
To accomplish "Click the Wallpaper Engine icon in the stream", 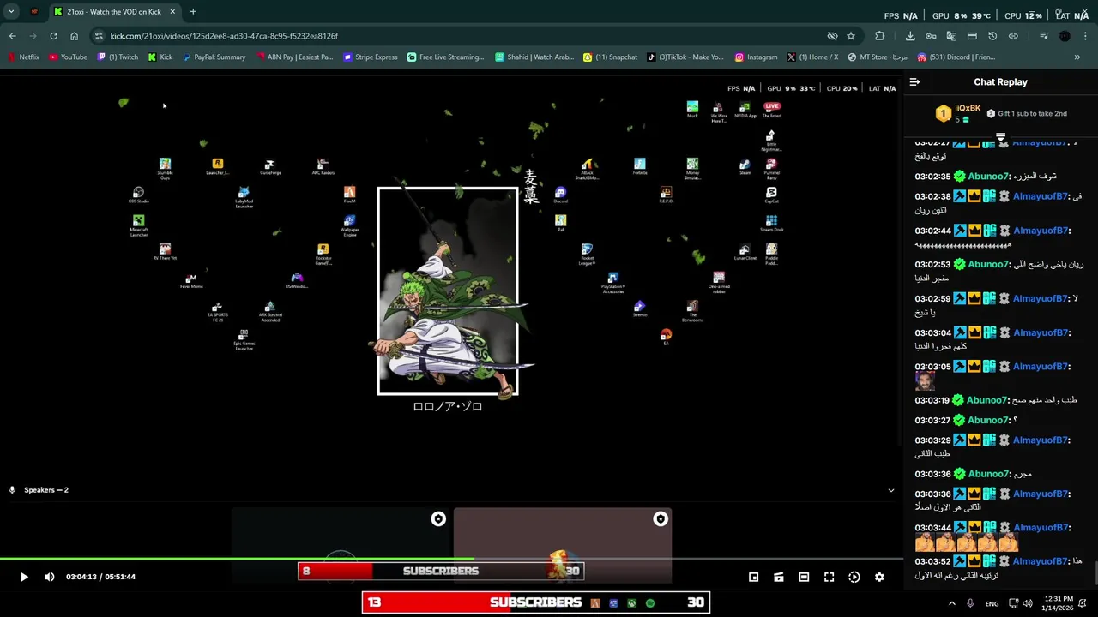I will coord(349,226).
